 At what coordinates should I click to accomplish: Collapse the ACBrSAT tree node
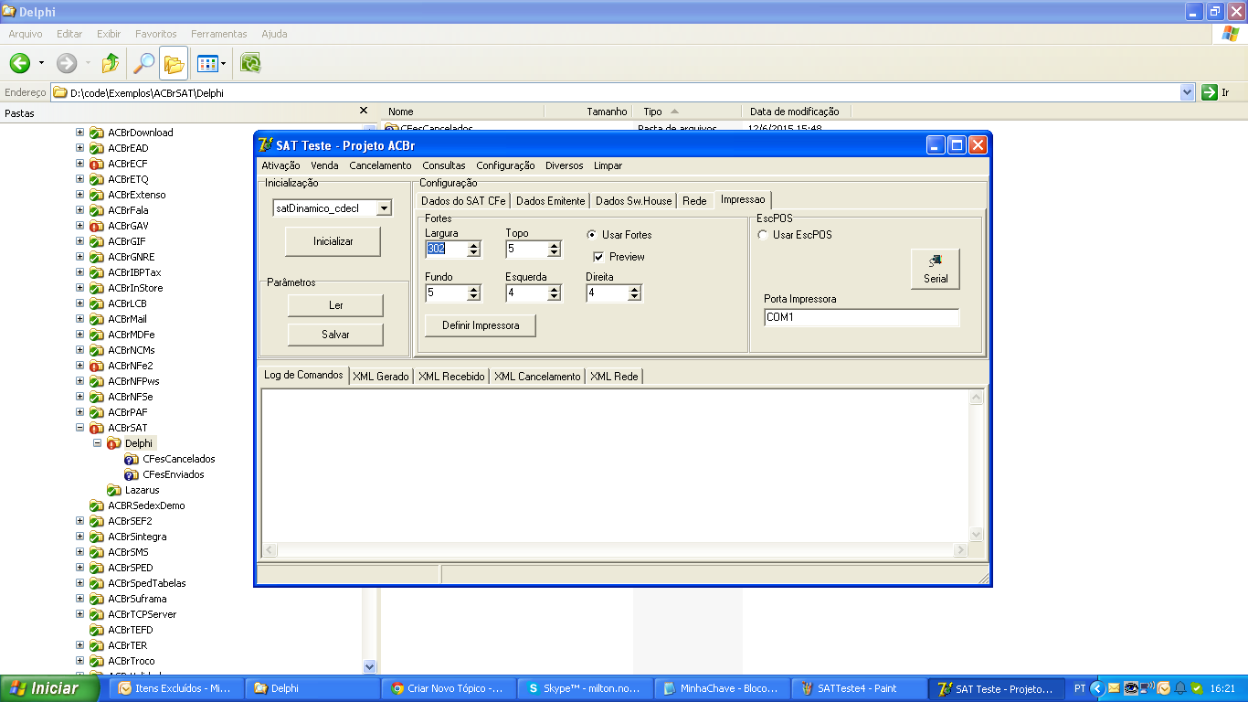79,428
